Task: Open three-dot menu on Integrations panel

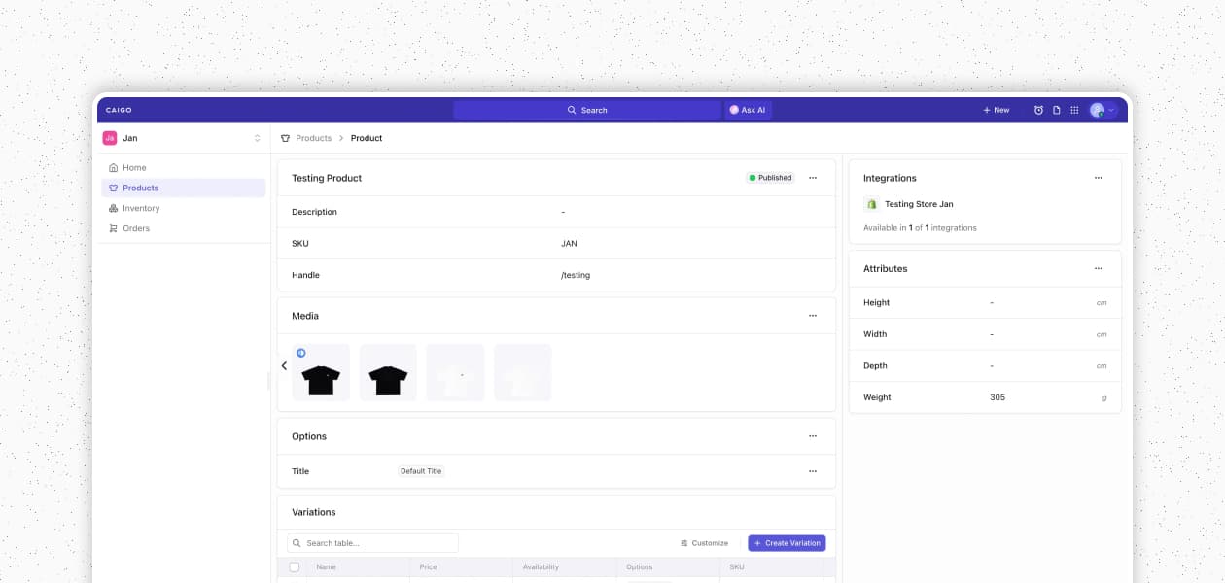Action: pyautogui.click(x=1098, y=178)
